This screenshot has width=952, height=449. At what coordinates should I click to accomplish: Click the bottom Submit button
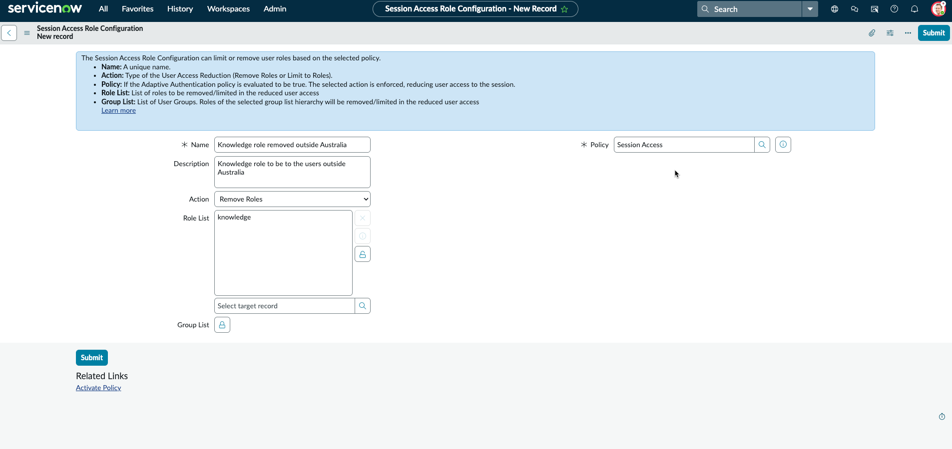[92, 358]
